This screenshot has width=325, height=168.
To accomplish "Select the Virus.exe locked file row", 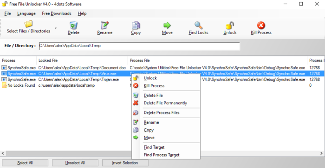I will [162, 74].
